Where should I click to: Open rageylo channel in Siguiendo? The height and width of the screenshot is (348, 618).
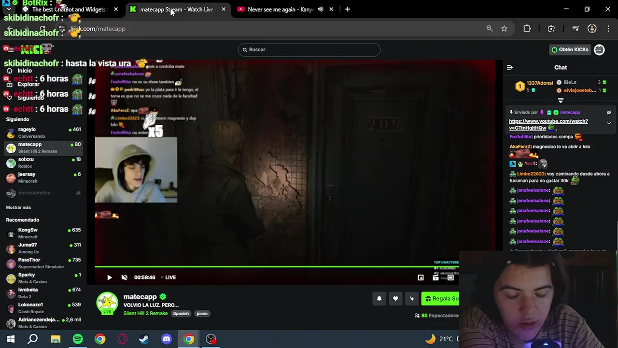pos(43,133)
